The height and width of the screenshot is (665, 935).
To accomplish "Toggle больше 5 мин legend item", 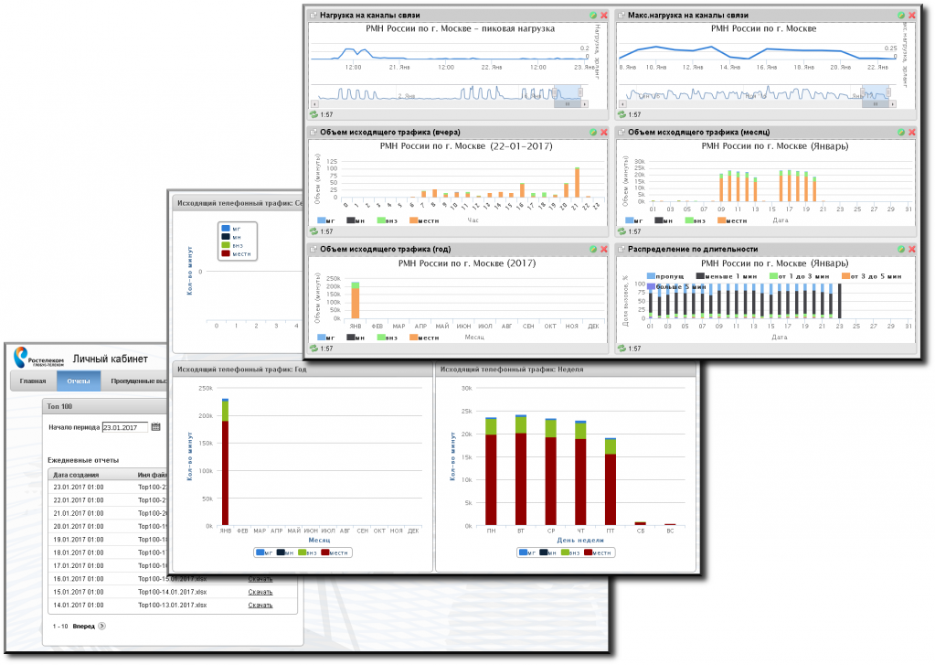I will pyautogui.click(x=676, y=286).
